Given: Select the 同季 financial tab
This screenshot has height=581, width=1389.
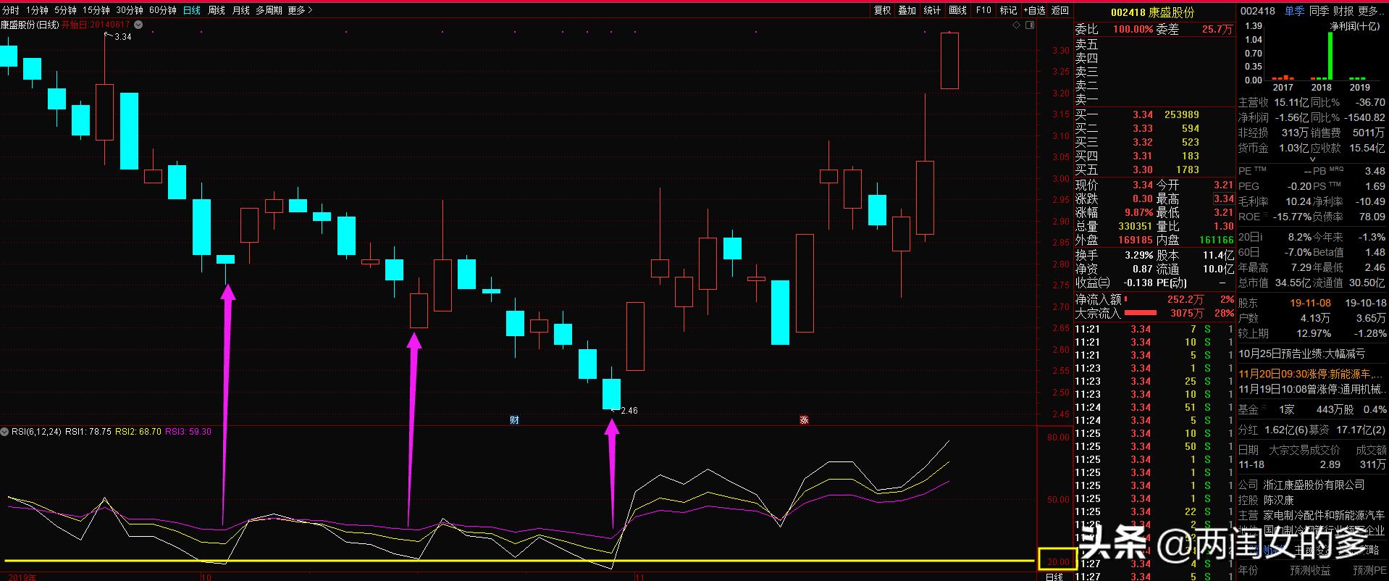Looking at the screenshot, I should pos(1319,11).
